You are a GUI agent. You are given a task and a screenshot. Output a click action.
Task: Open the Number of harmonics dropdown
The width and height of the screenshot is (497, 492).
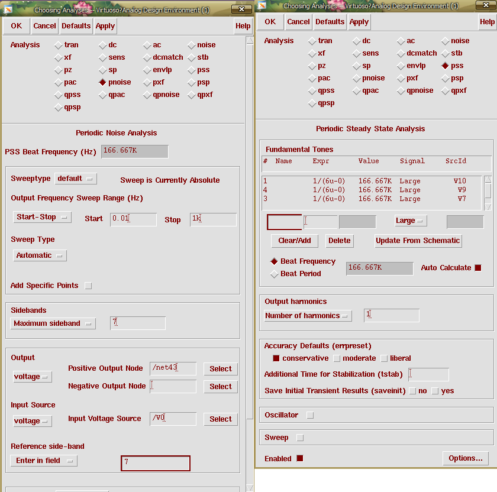pos(308,316)
